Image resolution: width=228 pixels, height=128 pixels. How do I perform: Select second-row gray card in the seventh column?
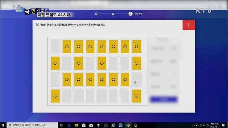[125, 63]
